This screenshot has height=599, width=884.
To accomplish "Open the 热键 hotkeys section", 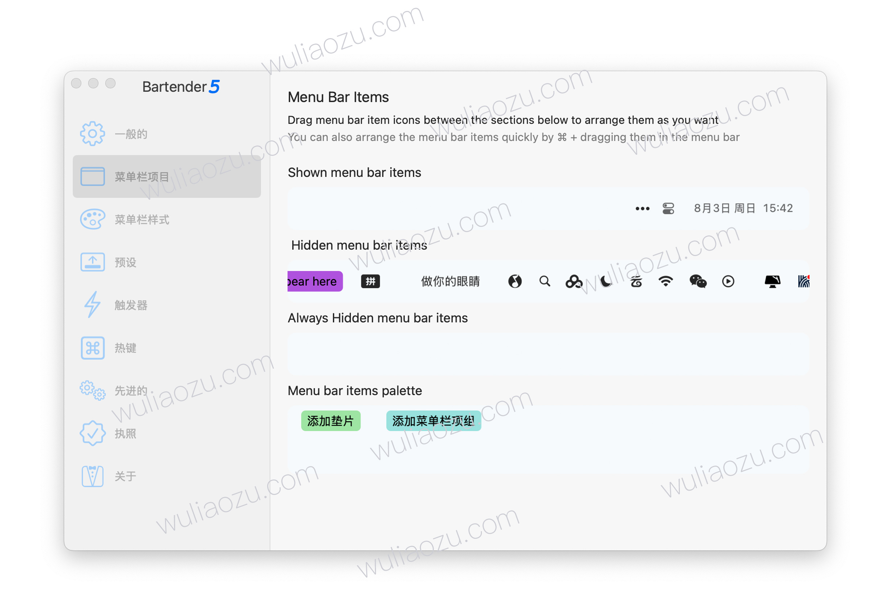I will pyautogui.click(x=166, y=348).
